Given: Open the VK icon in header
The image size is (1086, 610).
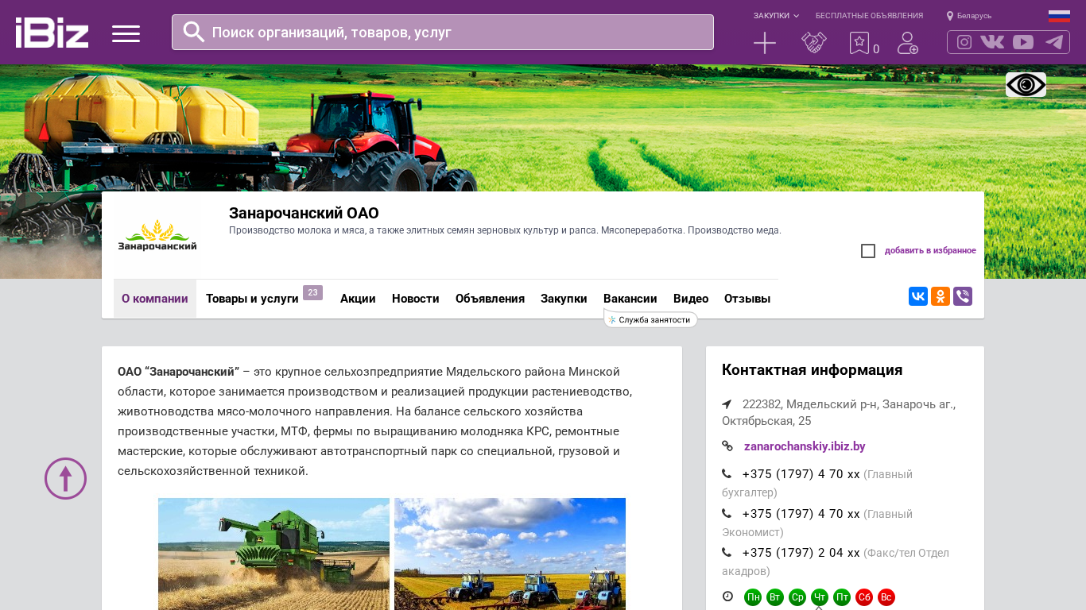Looking at the screenshot, I should pos(992,42).
